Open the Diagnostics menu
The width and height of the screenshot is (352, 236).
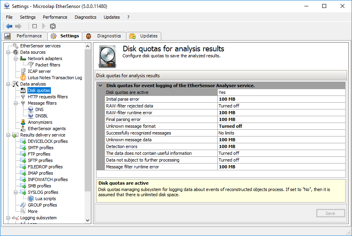point(85,17)
